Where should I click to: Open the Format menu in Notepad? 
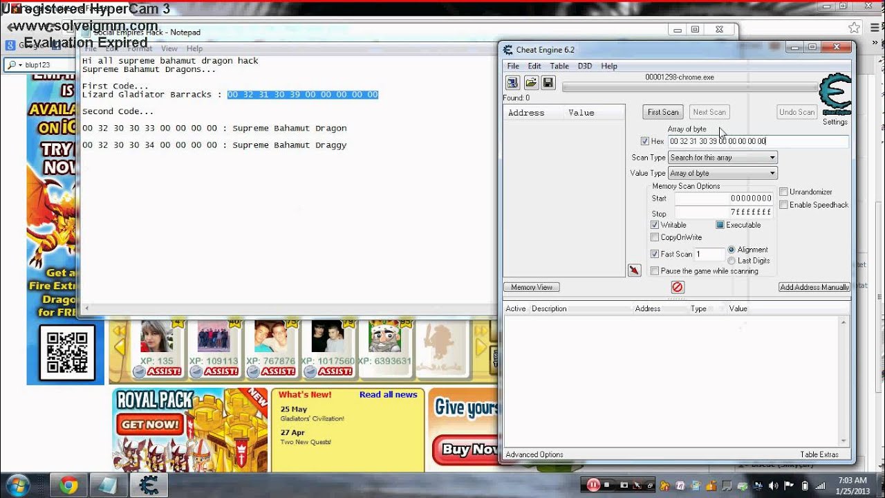pos(140,48)
